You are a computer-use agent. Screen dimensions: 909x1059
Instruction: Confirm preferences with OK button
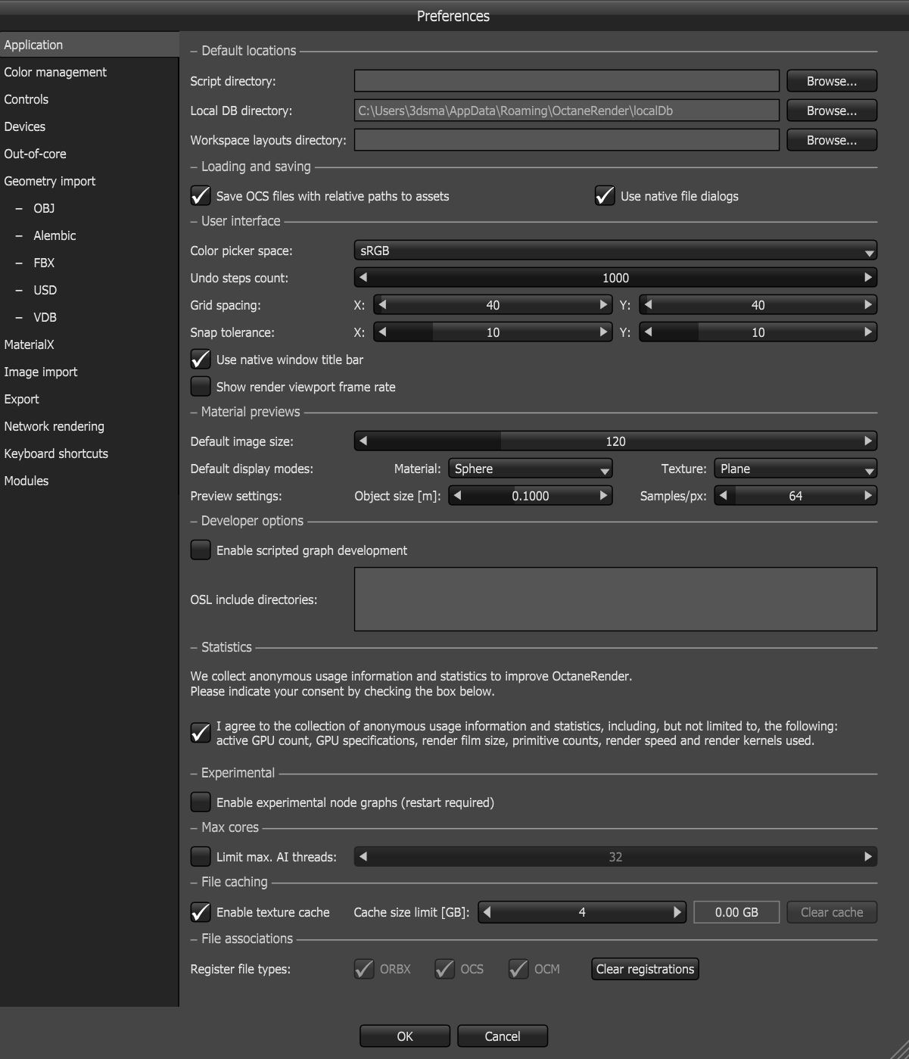coord(405,1036)
